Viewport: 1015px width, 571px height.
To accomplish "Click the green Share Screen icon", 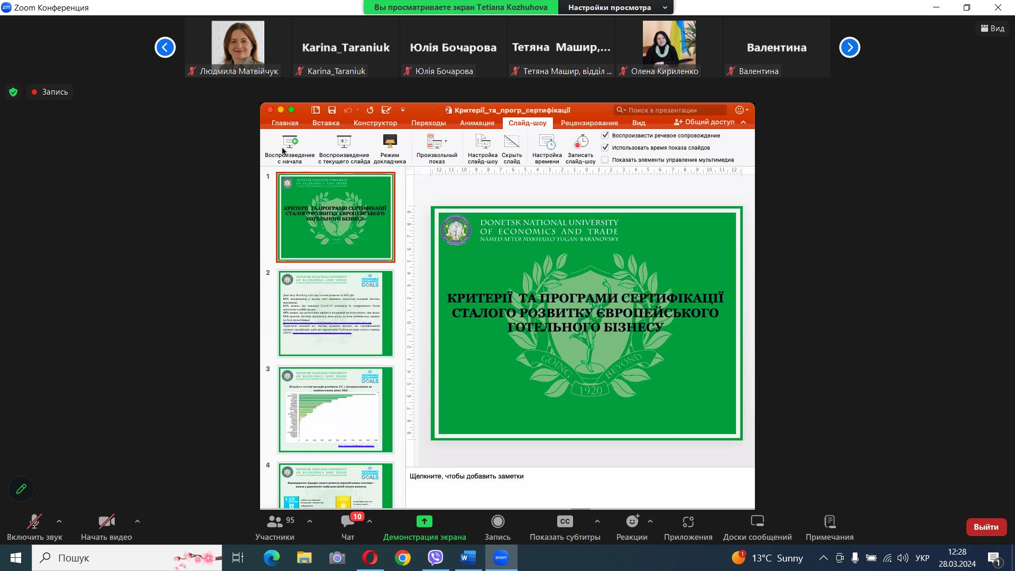I will [x=424, y=522].
